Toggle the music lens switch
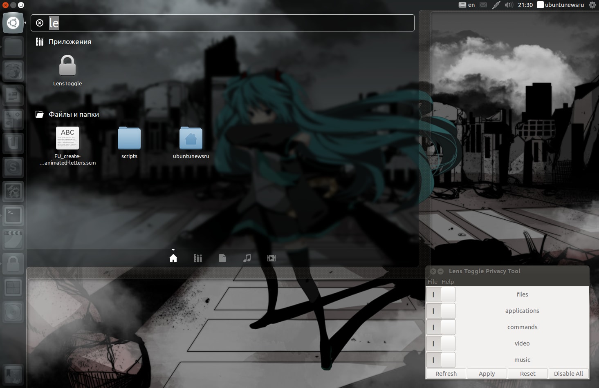The height and width of the screenshot is (388, 599). [441, 360]
